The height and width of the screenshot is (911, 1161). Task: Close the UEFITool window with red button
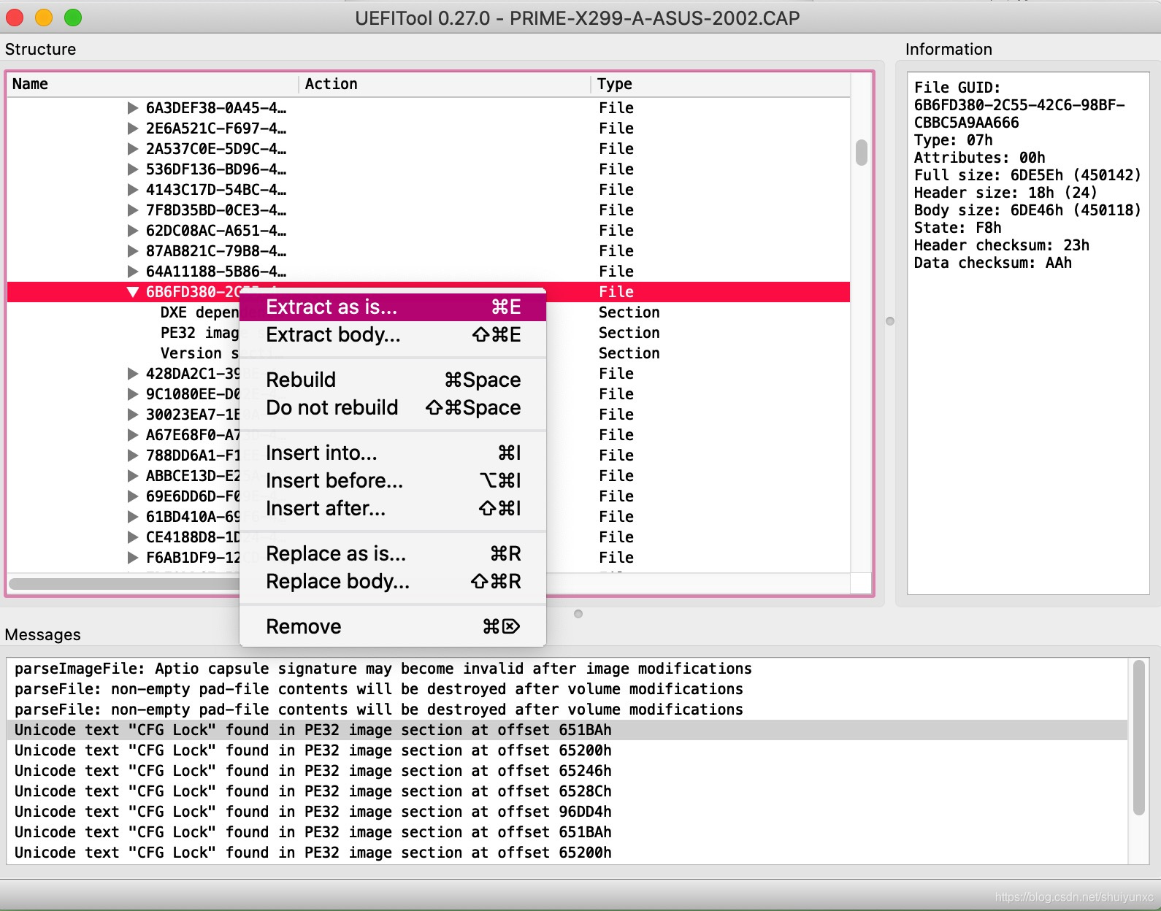pyautogui.click(x=15, y=18)
